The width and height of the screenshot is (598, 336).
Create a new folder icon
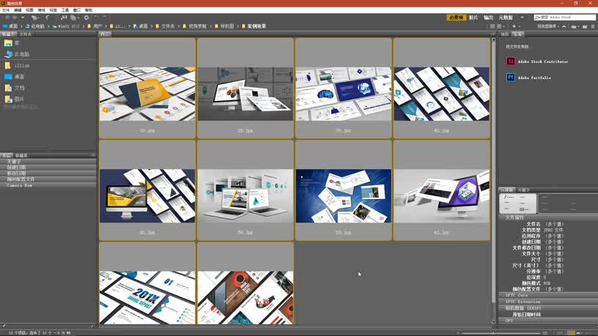click(x=585, y=26)
